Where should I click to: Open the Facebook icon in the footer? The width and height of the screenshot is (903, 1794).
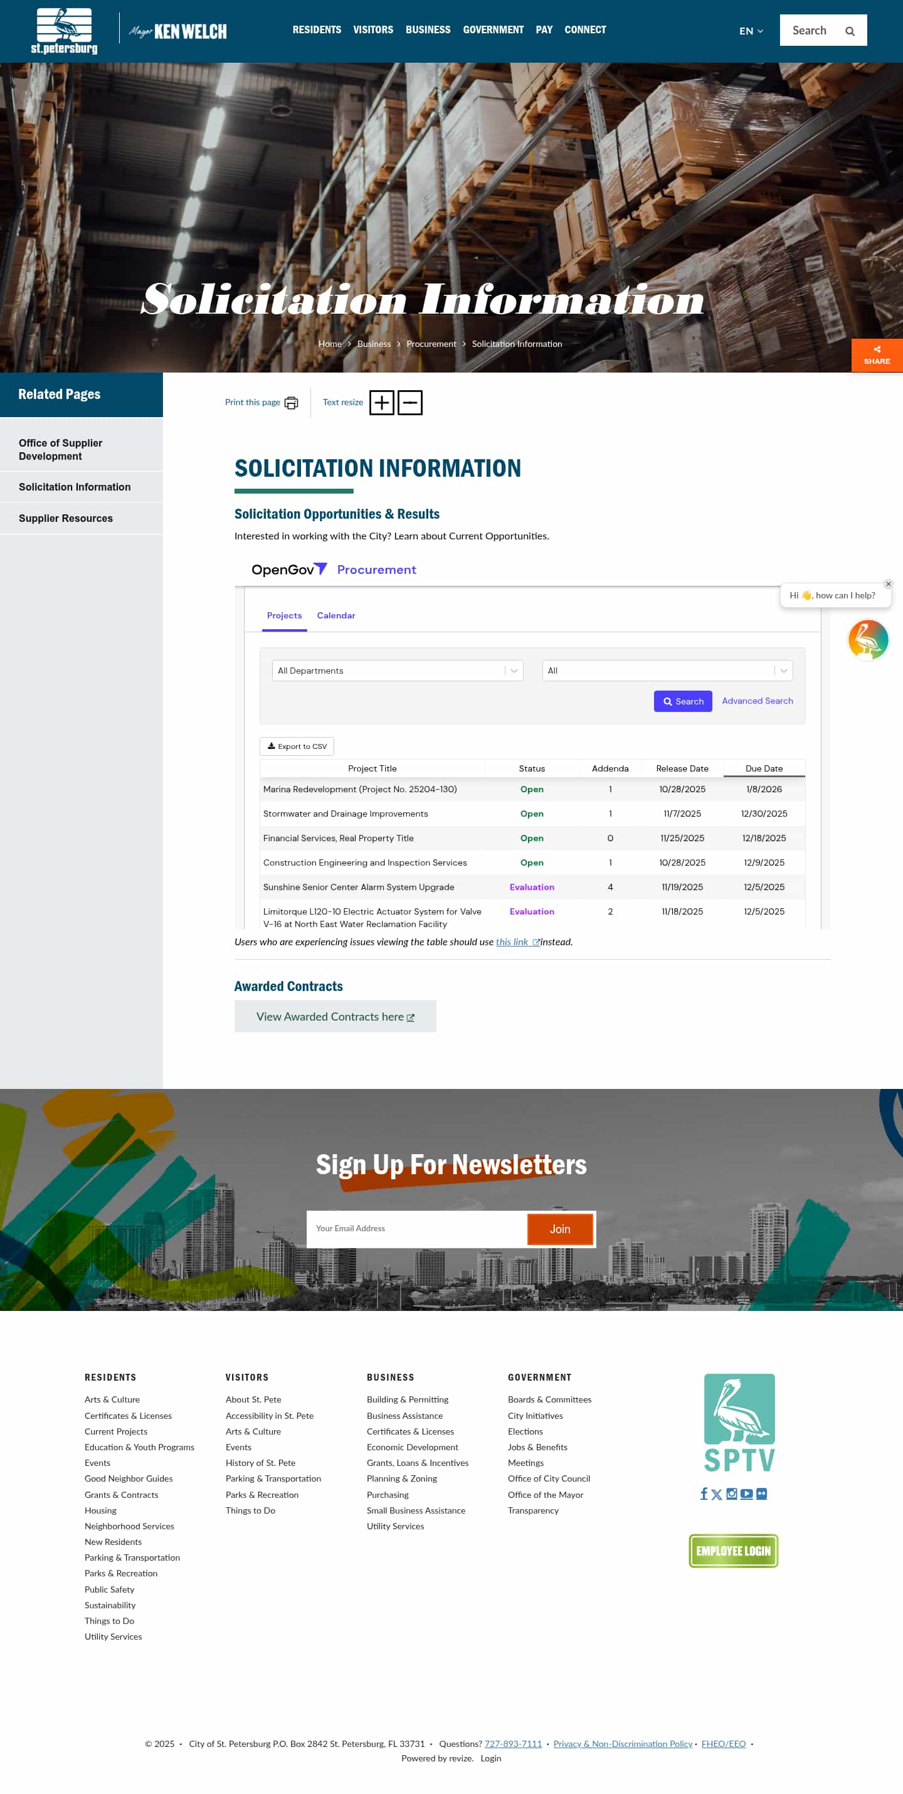coord(703,1494)
